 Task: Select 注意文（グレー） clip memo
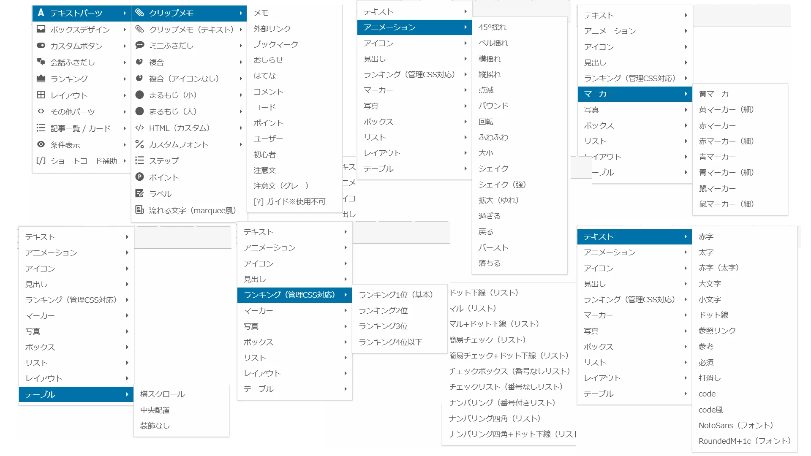281,186
